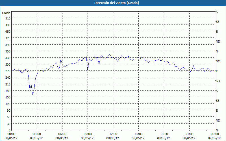This screenshot has height=141, width=226.
Task: Click the 120 y-axis tick label
Action: coord(8,104)
